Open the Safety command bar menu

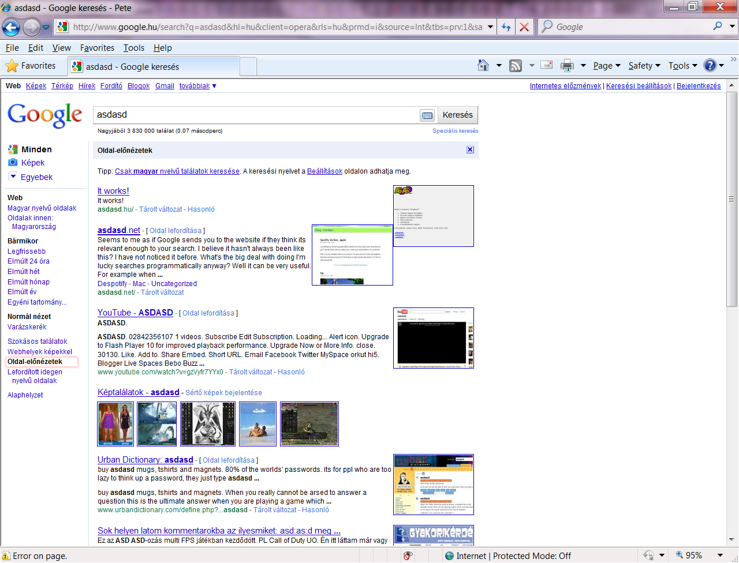[644, 66]
